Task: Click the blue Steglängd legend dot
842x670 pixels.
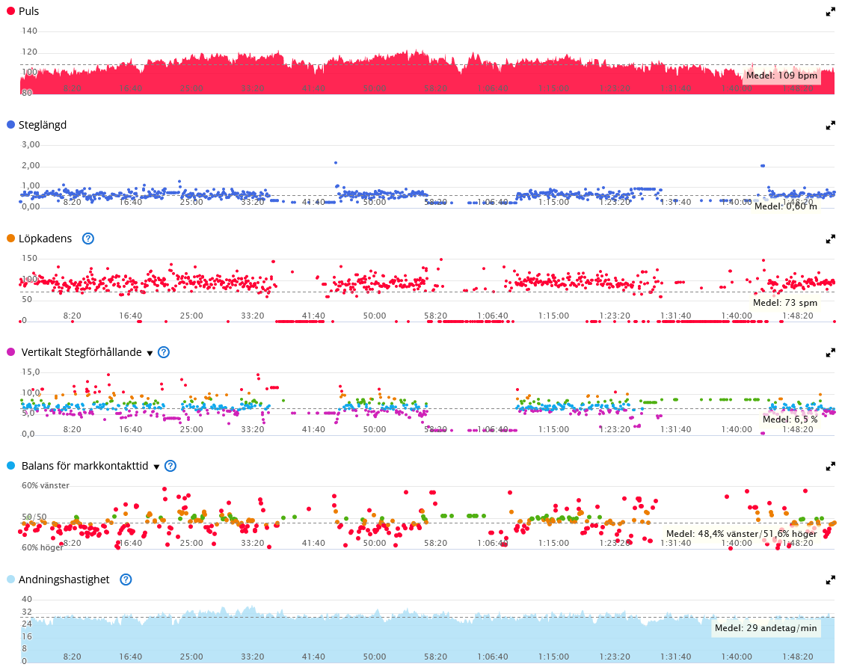Action: 10,125
